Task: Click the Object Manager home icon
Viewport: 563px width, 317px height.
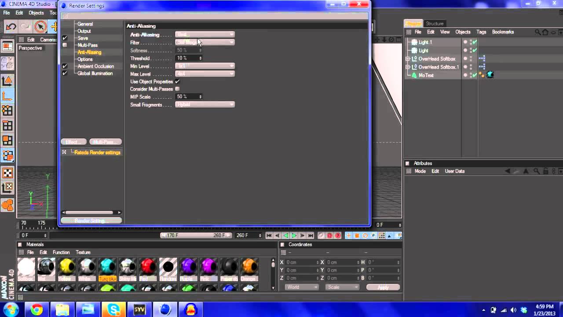Action: pos(545,32)
